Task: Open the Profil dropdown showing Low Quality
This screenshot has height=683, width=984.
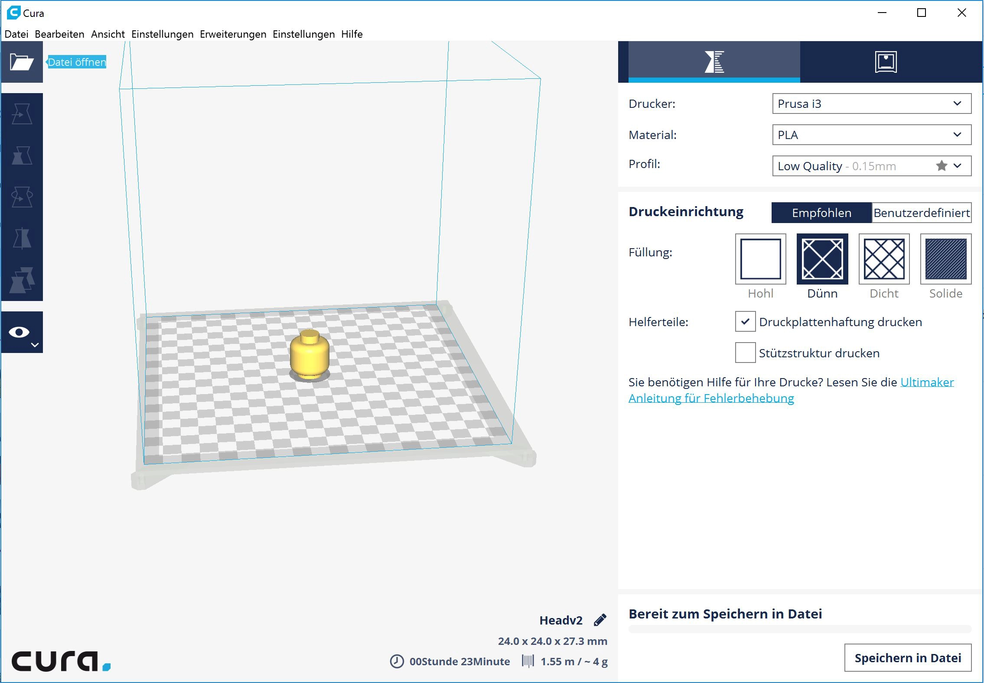Action: 871,166
